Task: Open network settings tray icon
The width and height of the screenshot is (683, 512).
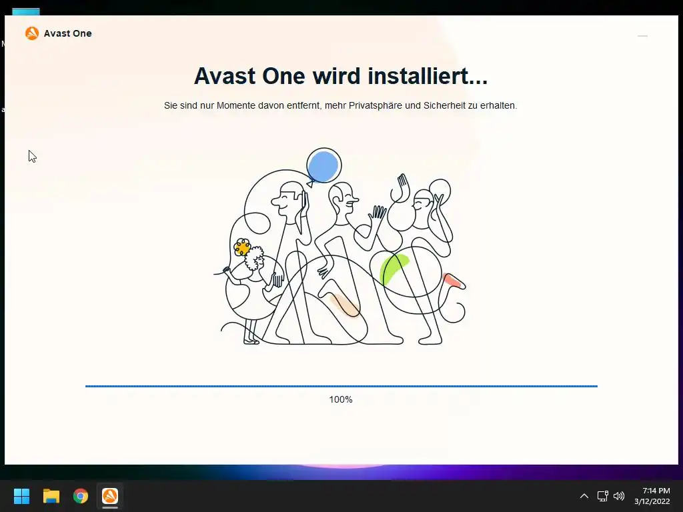Action: 602,496
